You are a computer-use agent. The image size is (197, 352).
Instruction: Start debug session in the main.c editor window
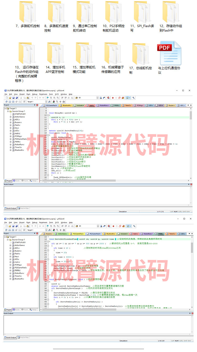108,98
